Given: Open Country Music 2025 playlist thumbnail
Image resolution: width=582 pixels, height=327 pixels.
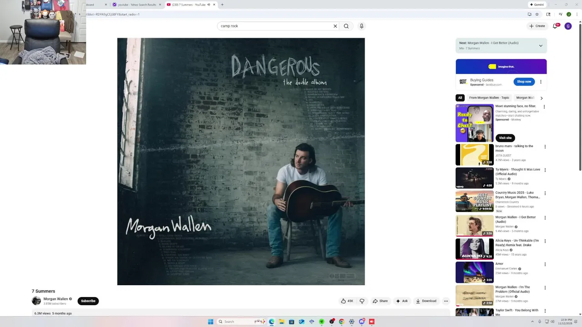Looking at the screenshot, I should pos(475,201).
